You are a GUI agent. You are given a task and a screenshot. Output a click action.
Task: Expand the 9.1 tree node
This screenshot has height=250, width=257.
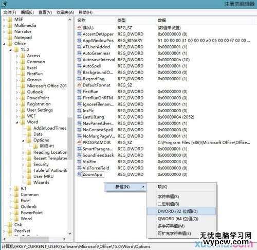click(x=10, y=189)
